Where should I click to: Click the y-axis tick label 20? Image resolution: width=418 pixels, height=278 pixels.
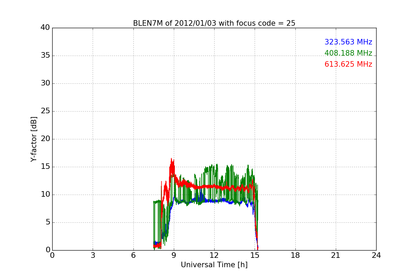coord(45,139)
